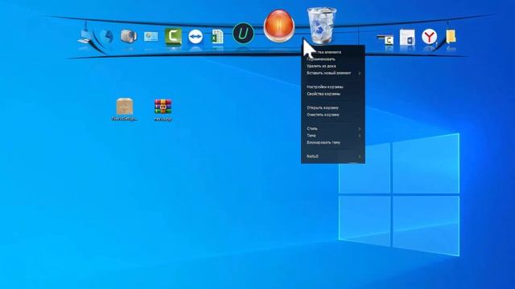This screenshot has height=289, width=515.
Task: Click the Recycle Bin in the dock
Action: coord(322,26)
